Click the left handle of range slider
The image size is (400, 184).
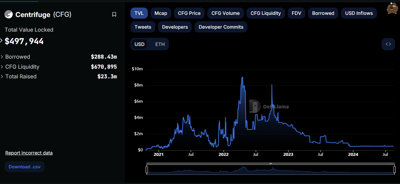(x=147, y=170)
